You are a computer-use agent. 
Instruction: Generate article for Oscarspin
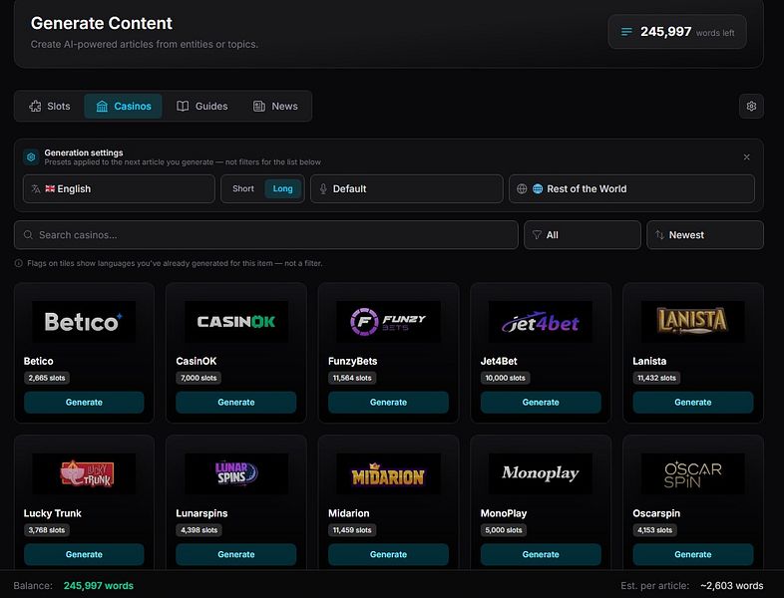click(x=693, y=554)
